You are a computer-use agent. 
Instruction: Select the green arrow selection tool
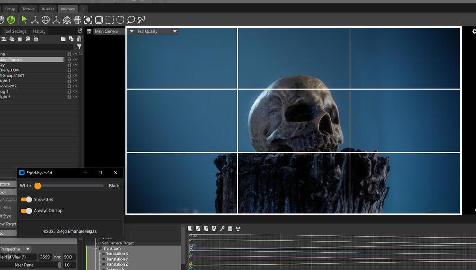pyautogui.click(x=24, y=20)
